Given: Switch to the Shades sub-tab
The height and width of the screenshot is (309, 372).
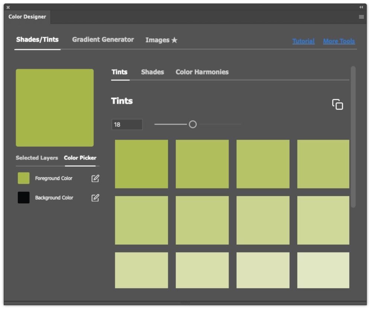Looking at the screenshot, I should pos(152,72).
